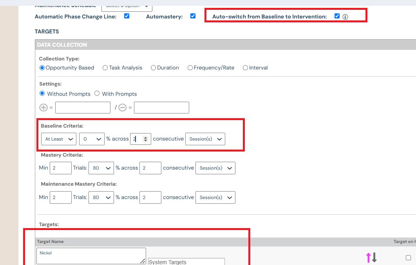The height and width of the screenshot is (265, 416).
Task: Select the Task Analysis collection type
Action: 105,68
